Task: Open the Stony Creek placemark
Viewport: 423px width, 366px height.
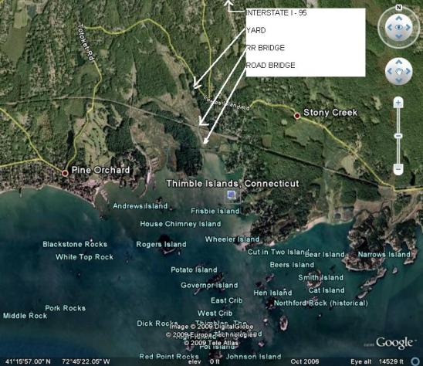Action: click(297, 116)
